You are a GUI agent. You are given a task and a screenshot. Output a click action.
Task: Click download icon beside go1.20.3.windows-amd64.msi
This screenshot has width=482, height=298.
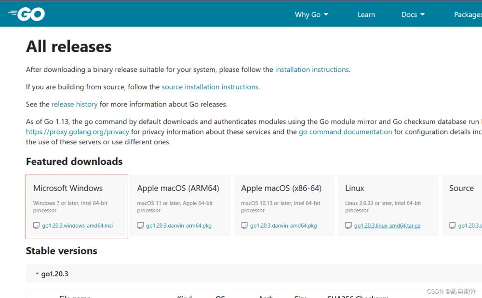coord(36,225)
